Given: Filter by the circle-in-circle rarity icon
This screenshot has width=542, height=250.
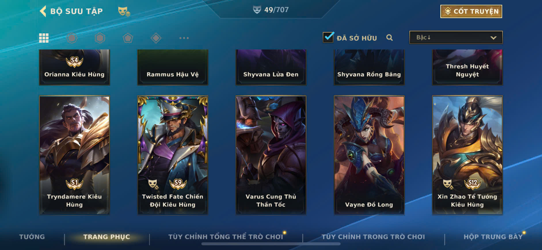Looking at the screenshot, I should (72, 38).
